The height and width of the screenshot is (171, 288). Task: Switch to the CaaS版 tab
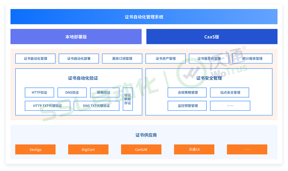[211, 37]
